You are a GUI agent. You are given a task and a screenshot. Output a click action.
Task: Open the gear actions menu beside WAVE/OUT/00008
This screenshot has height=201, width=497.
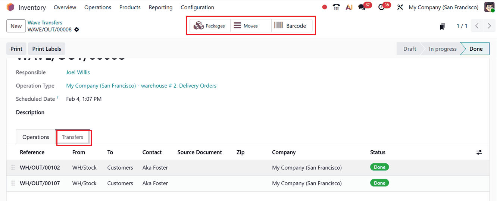(x=77, y=30)
